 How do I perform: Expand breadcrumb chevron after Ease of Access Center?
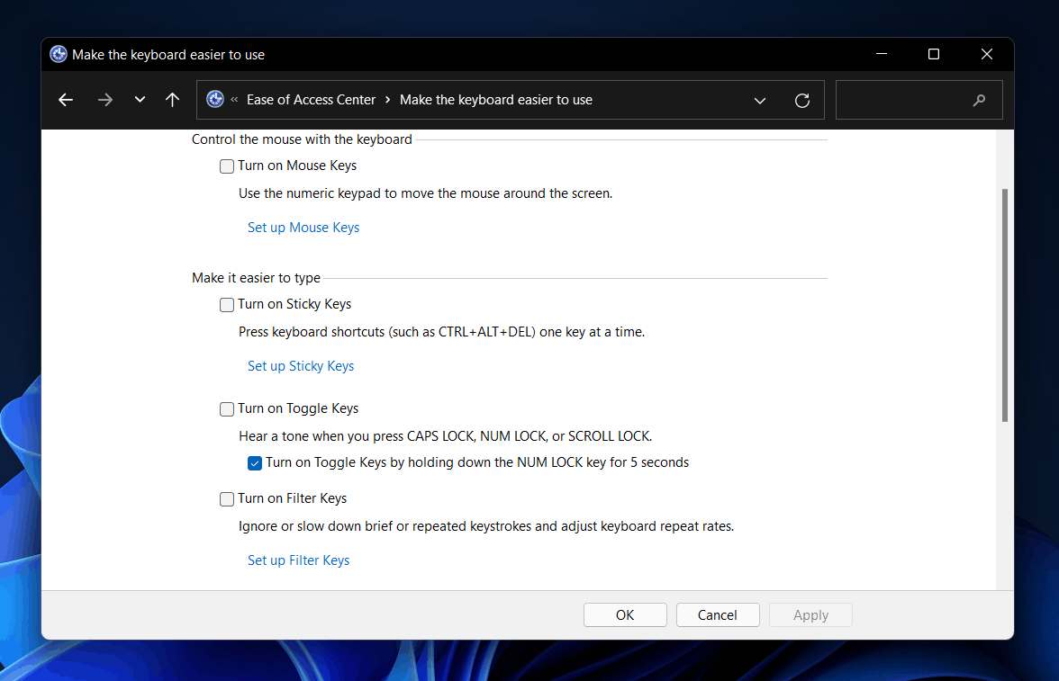(x=387, y=100)
